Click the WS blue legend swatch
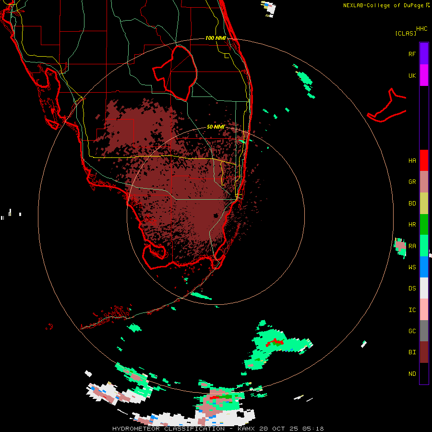This screenshot has height=432, width=432. coord(424,267)
